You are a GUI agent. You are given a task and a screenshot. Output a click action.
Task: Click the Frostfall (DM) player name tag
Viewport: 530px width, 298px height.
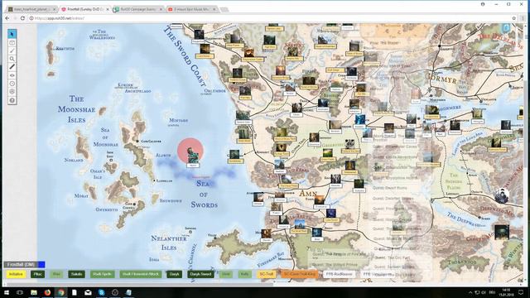pos(21,264)
